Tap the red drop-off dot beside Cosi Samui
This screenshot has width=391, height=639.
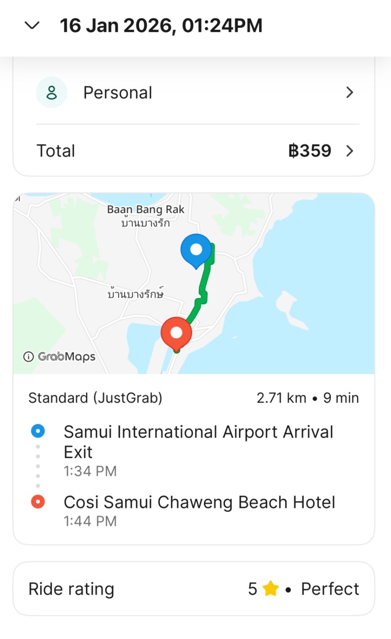[38, 501]
